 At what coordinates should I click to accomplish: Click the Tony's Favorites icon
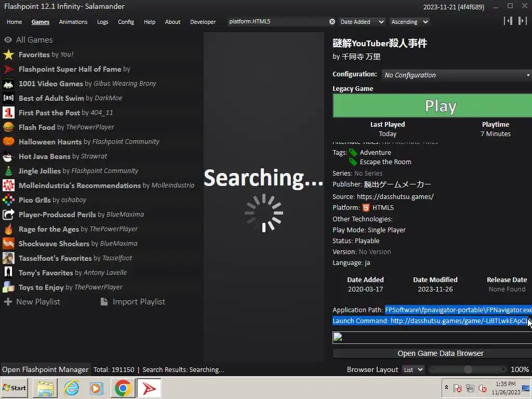tap(8, 273)
